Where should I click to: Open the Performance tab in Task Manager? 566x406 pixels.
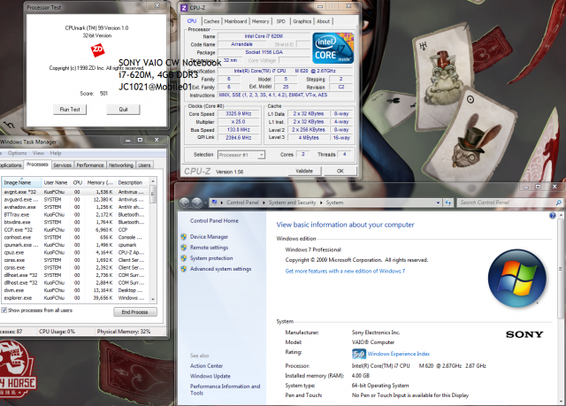90,165
